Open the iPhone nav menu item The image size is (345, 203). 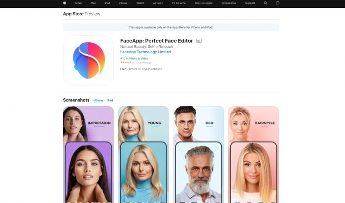click(123, 3)
